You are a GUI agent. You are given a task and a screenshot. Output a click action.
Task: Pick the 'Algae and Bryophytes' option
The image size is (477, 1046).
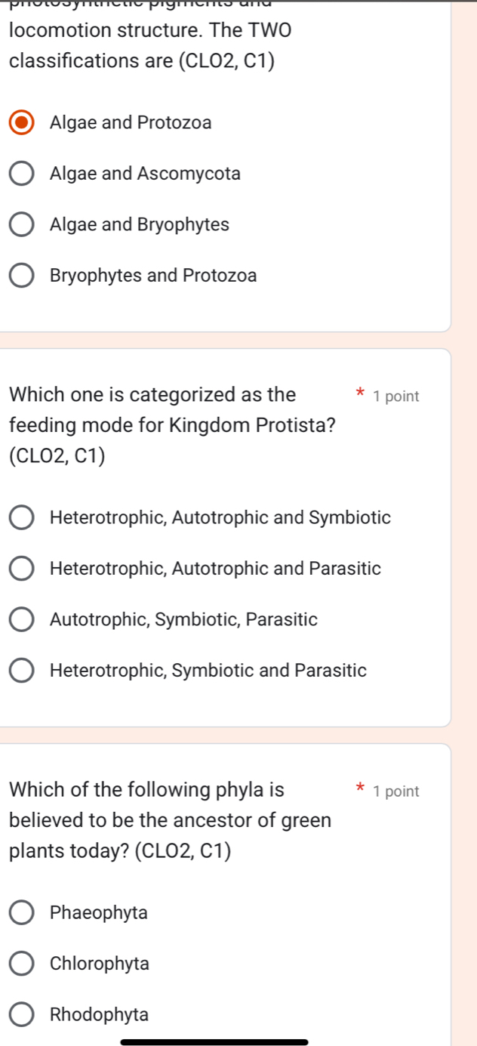22,225
